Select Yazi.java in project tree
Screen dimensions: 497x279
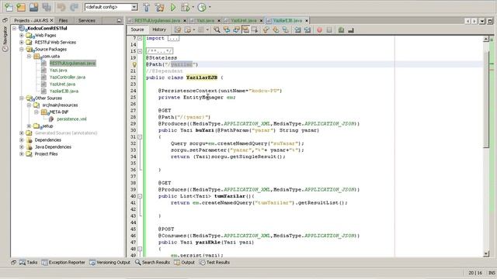pyautogui.click(x=58, y=70)
